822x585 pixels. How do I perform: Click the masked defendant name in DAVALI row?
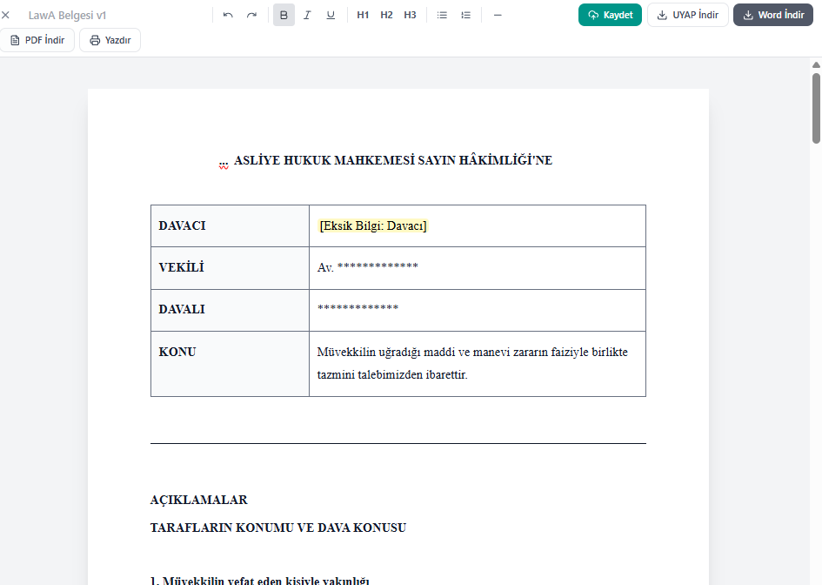[x=358, y=308]
